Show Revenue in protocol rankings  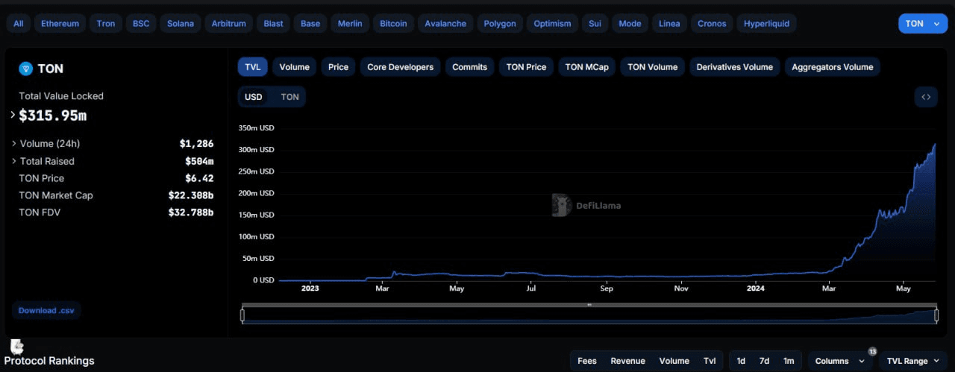point(627,361)
